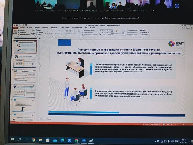Click Cut (Вырезать) in the clipboard group
This screenshot has height=145, width=193.
pyautogui.click(x=21, y=30)
